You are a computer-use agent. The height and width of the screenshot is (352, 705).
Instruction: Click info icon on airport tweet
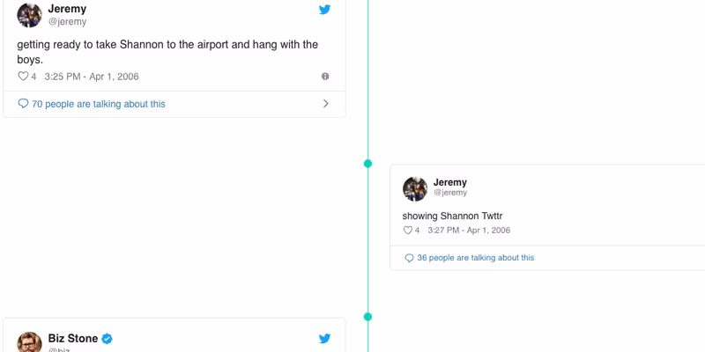point(325,77)
